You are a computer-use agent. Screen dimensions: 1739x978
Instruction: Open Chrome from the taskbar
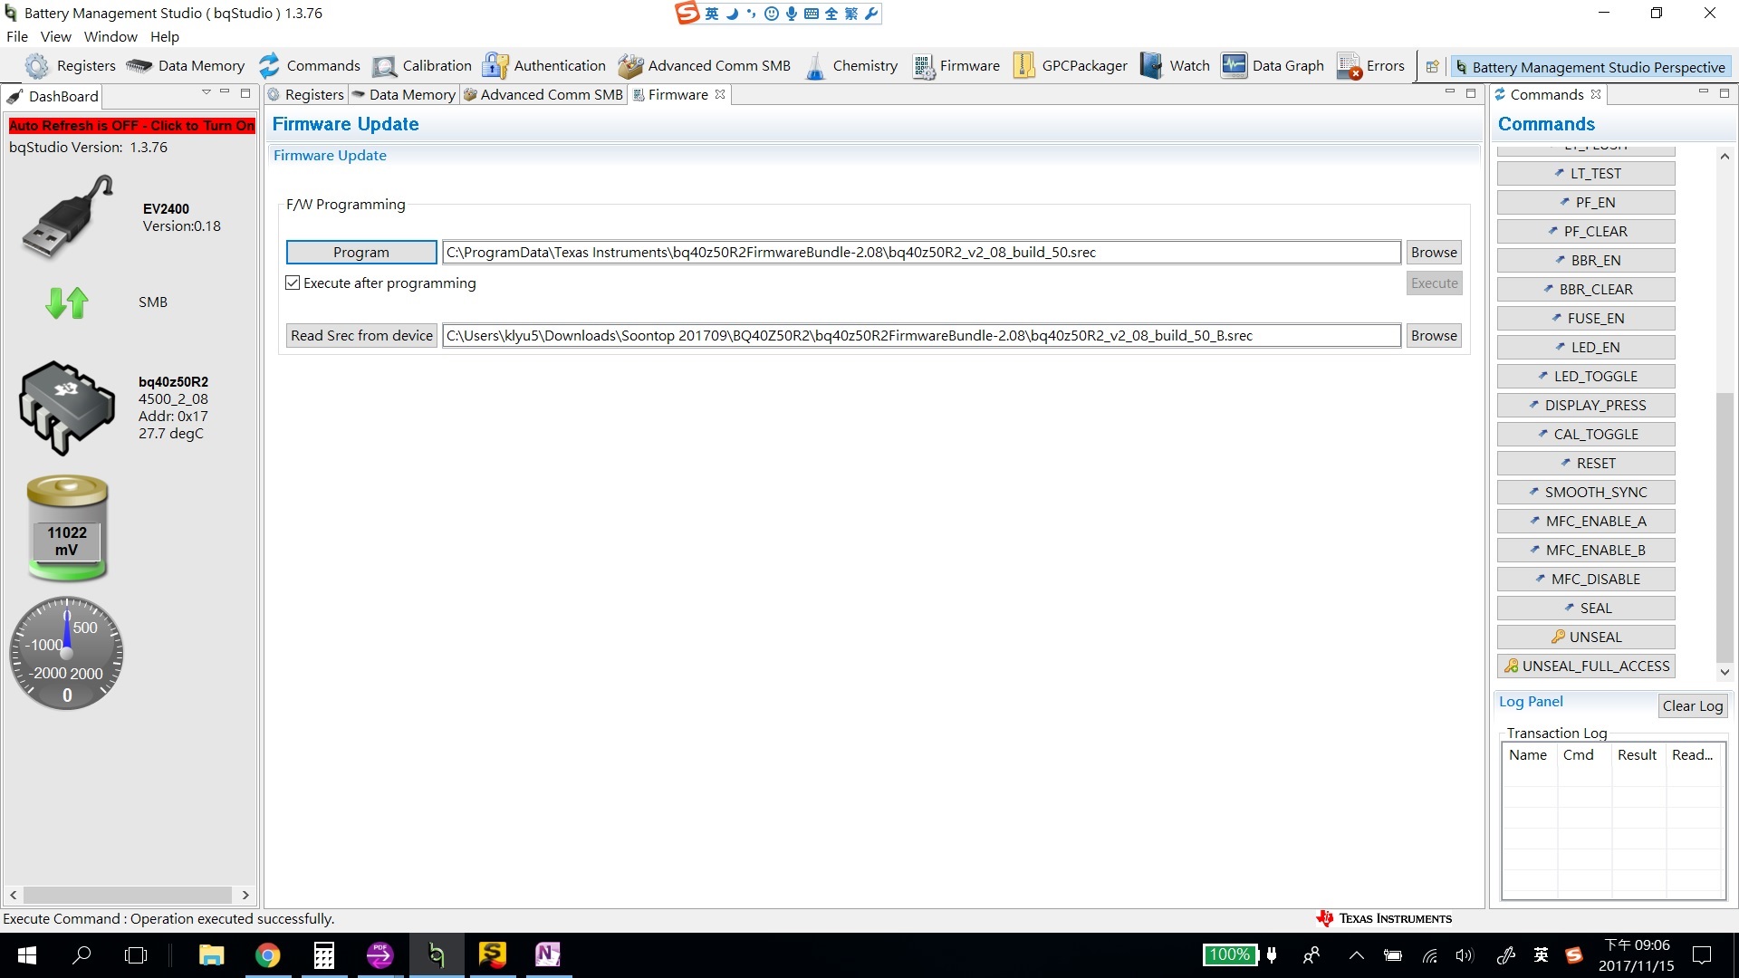click(267, 955)
